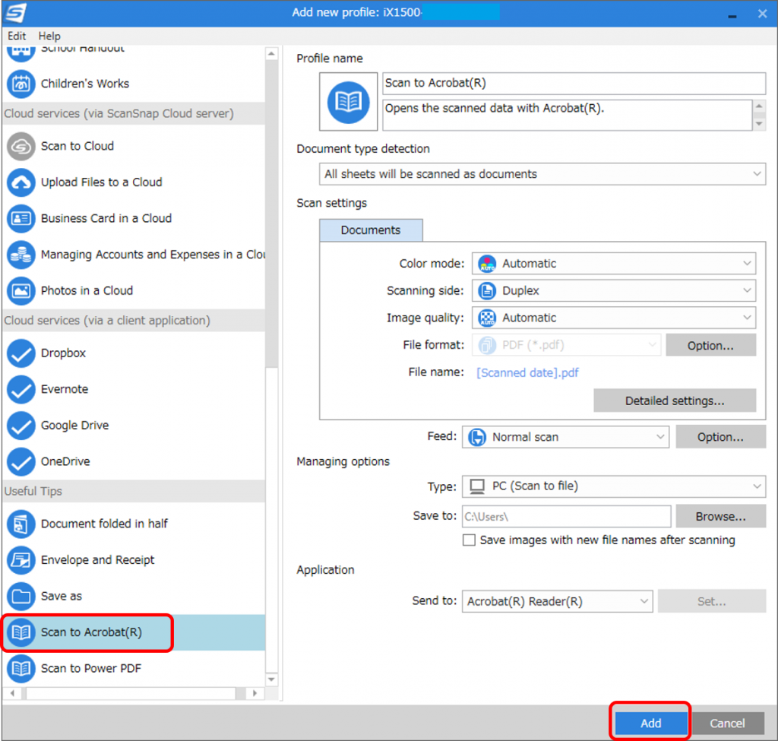The height and width of the screenshot is (741, 778).
Task: Click the large profile book icon thumbnail
Action: coord(348,102)
